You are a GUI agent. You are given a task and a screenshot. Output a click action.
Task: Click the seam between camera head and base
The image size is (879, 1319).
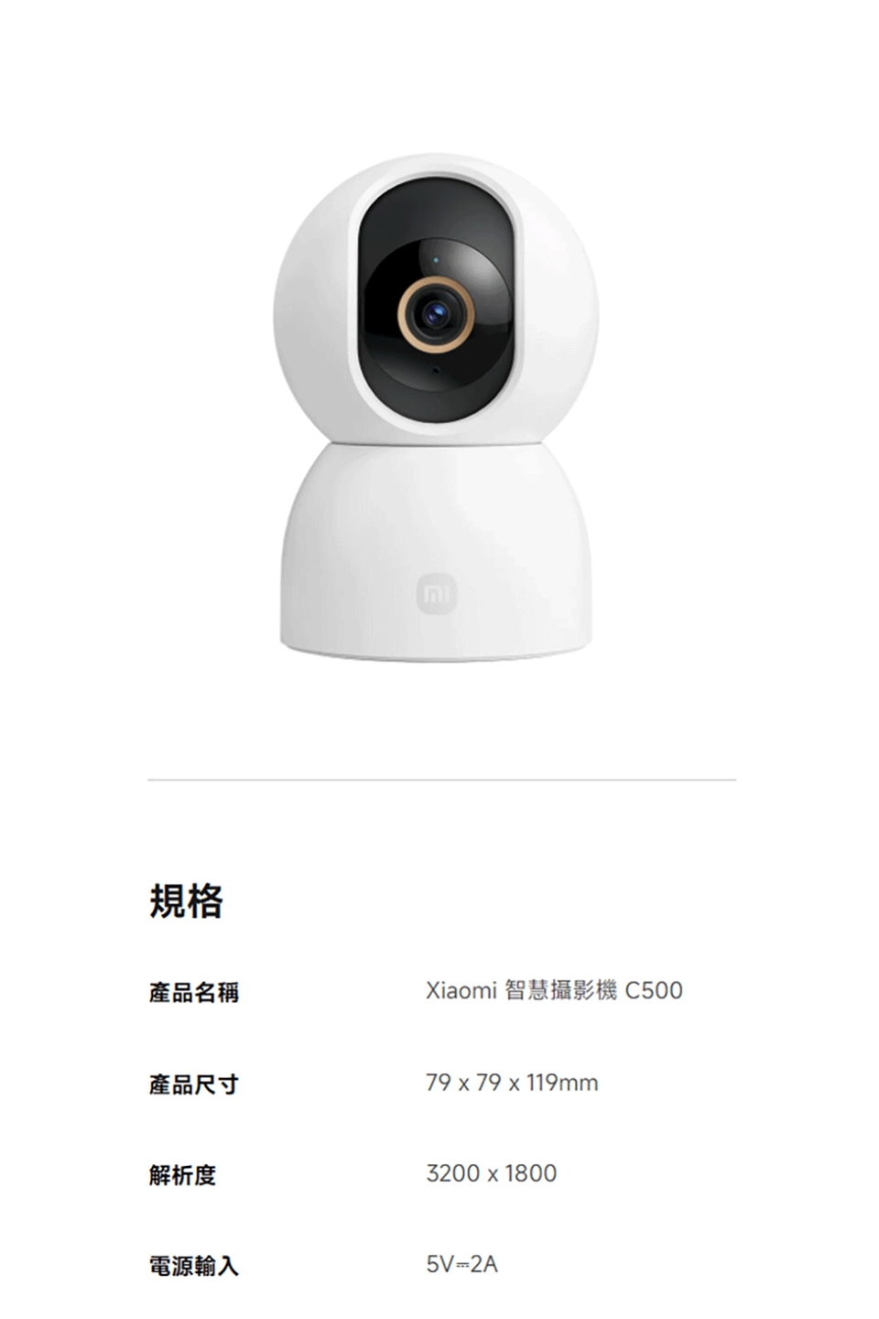click(436, 443)
